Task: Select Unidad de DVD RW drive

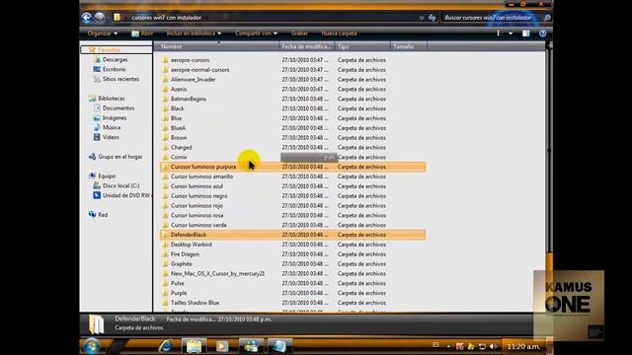Action: pyautogui.click(x=126, y=195)
